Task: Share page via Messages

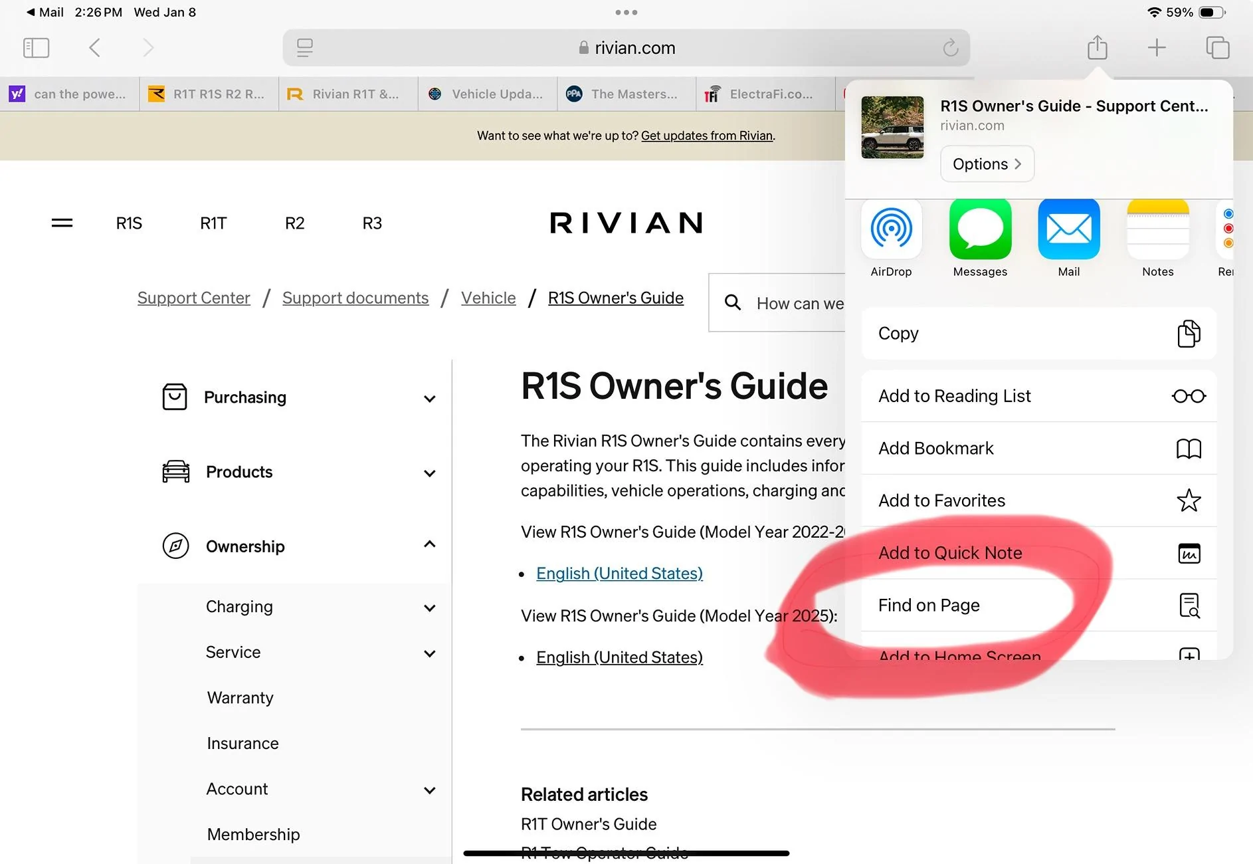Action: tap(980, 239)
